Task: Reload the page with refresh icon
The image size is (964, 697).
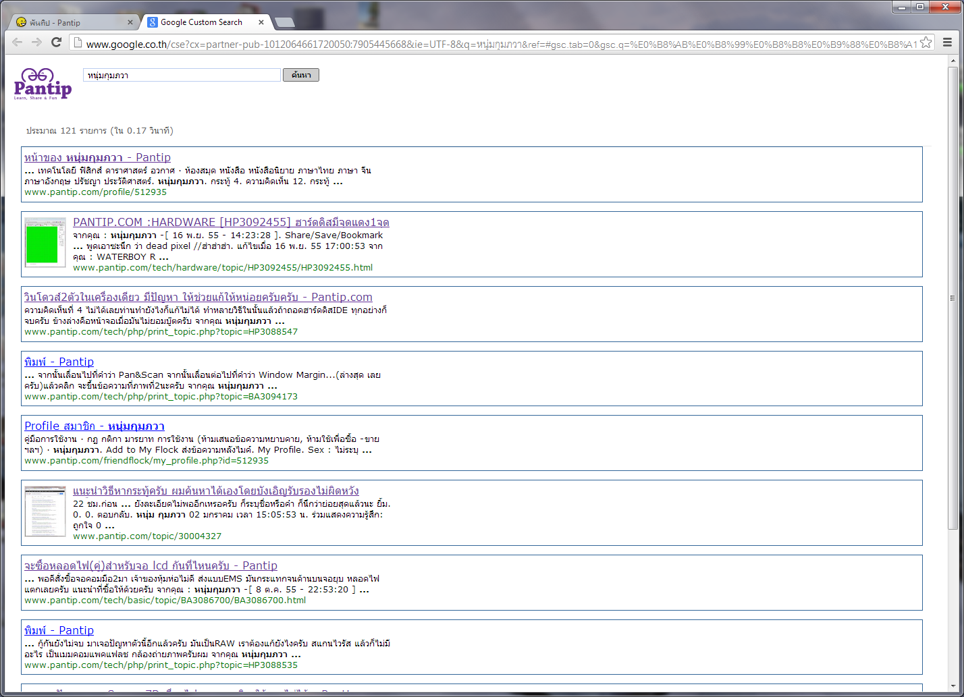Action: click(x=57, y=42)
